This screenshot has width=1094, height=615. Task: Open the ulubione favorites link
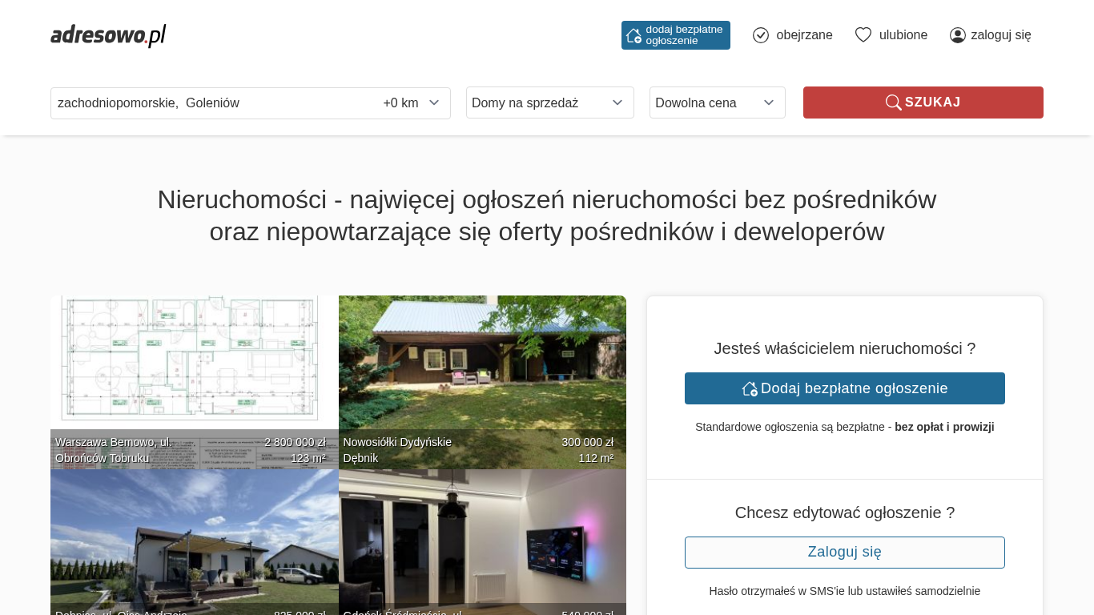click(x=903, y=35)
